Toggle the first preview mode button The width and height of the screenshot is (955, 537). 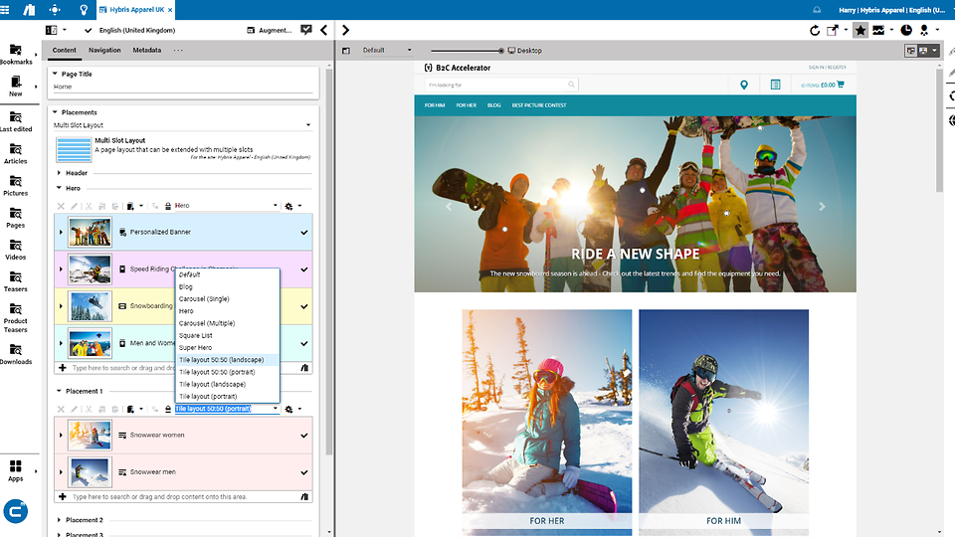coord(911,51)
